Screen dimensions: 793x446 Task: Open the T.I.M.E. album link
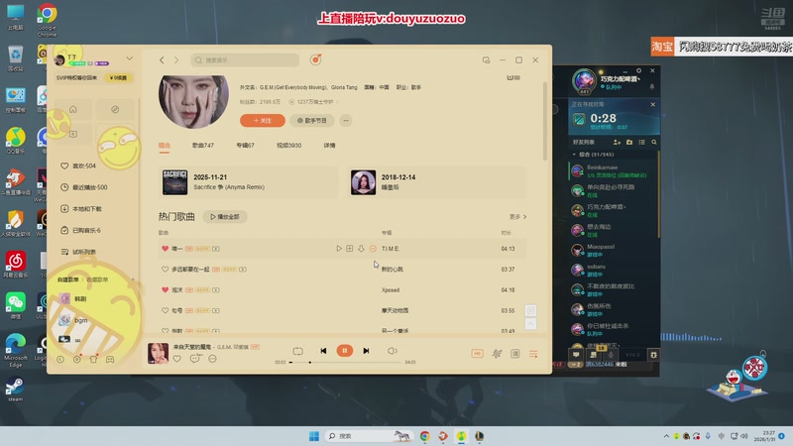tap(390, 249)
